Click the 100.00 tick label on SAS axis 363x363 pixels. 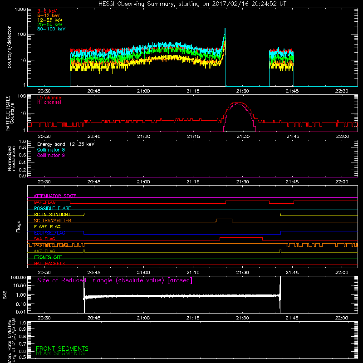(18, 278)
